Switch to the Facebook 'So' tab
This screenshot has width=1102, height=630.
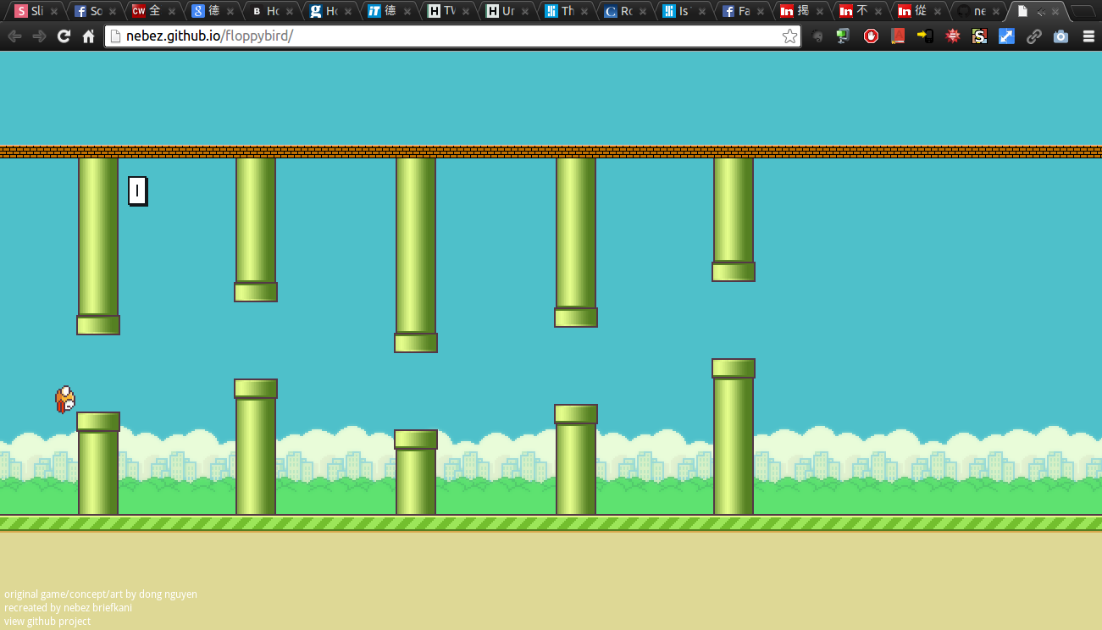point(95,11)
